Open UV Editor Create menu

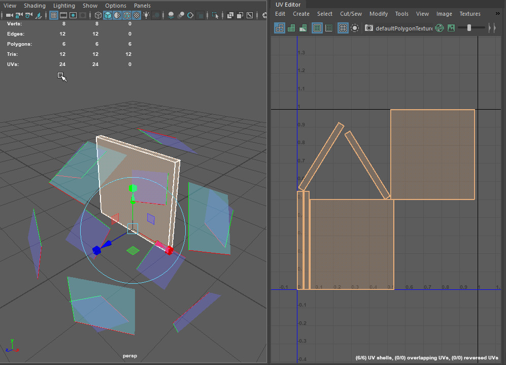coord(301,14)
